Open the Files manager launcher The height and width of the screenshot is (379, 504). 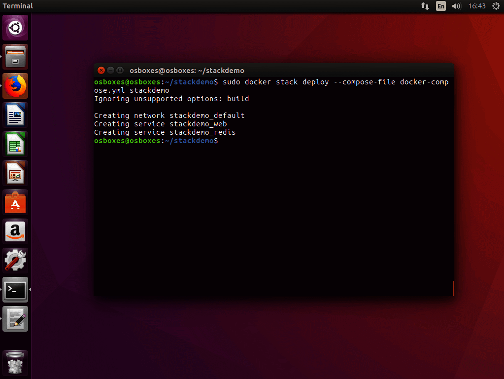15,57
